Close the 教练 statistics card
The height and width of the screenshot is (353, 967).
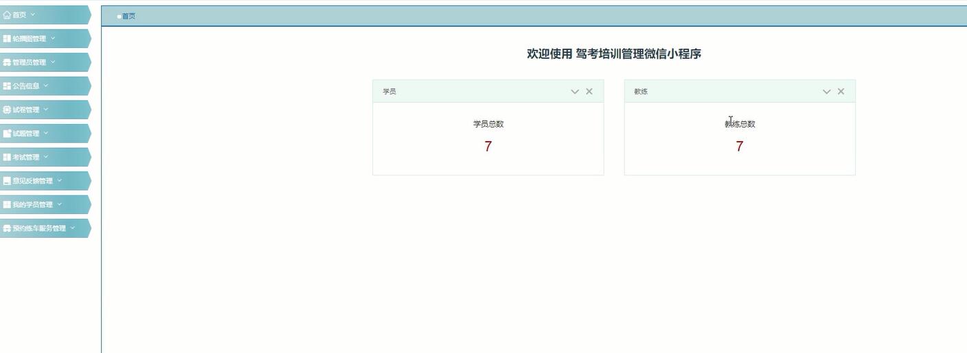click(841, 91)
